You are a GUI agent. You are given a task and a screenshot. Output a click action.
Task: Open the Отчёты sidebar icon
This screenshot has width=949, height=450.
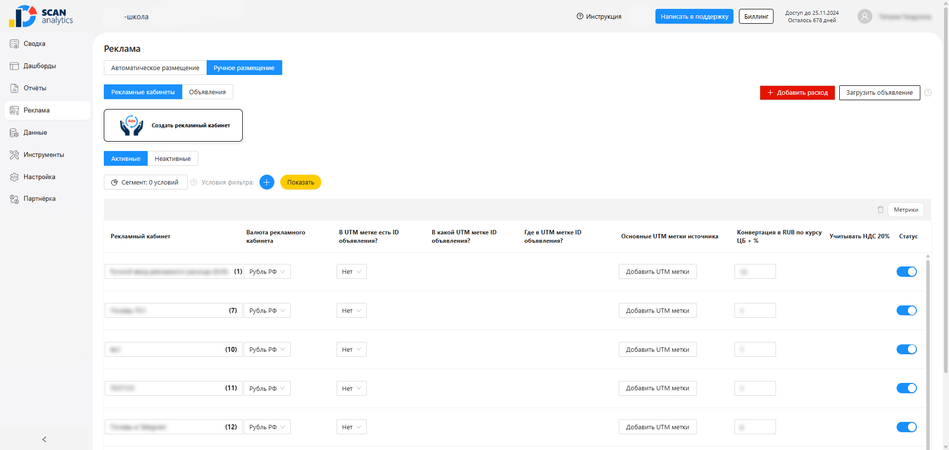pyautogui.click(x=14, y=88)
